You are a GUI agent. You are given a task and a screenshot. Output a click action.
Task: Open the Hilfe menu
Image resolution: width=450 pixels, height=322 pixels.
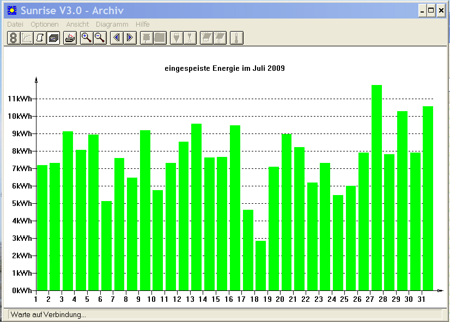pos(143,25)
